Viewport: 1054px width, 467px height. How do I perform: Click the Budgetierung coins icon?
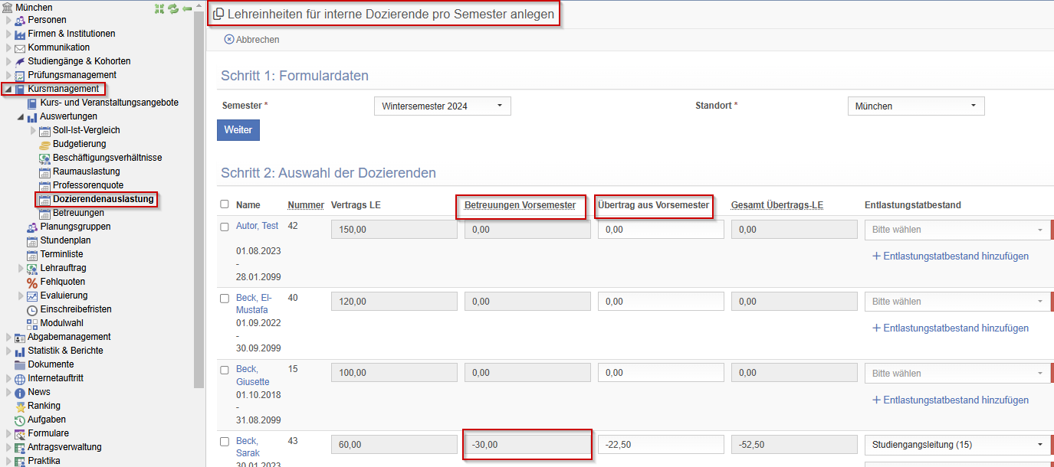click(x=44, y=144)
